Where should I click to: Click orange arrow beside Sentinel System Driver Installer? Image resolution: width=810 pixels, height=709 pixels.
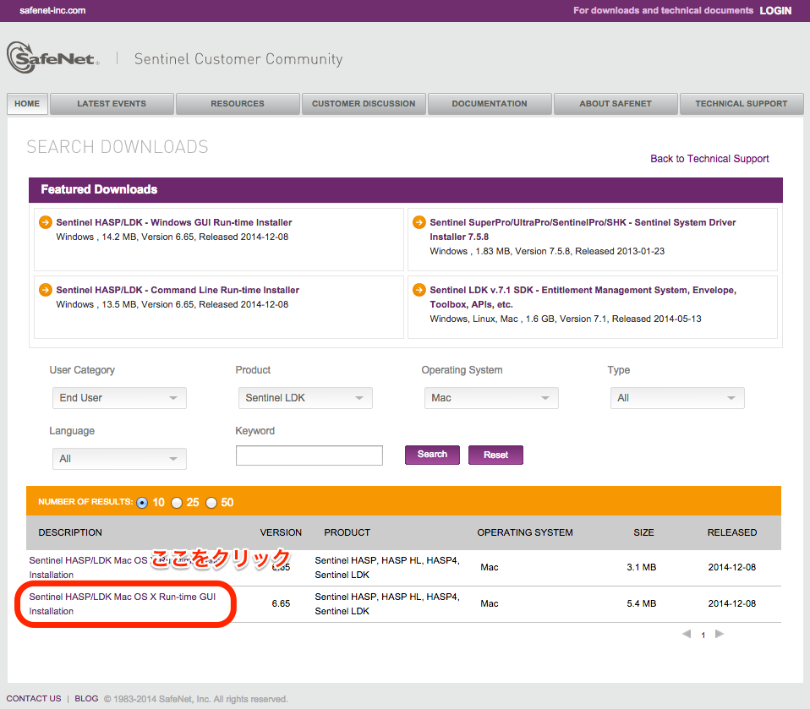point(419,222)
